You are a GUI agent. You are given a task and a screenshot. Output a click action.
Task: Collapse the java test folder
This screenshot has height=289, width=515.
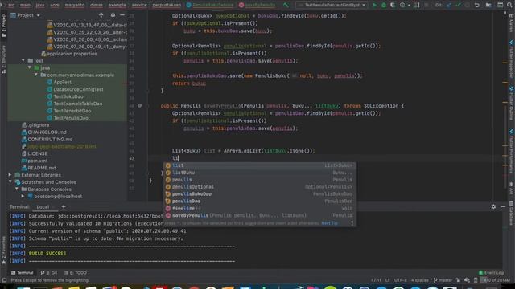[30, 67]
